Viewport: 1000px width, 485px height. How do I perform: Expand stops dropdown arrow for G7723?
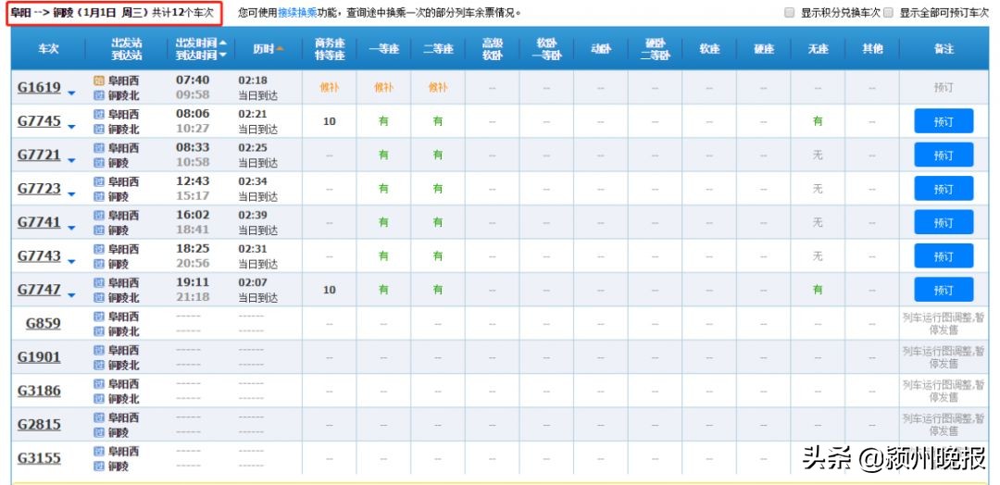coord(71,194)
